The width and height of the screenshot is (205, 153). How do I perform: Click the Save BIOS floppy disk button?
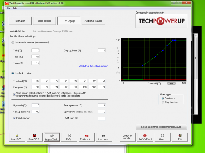point(34,137)
